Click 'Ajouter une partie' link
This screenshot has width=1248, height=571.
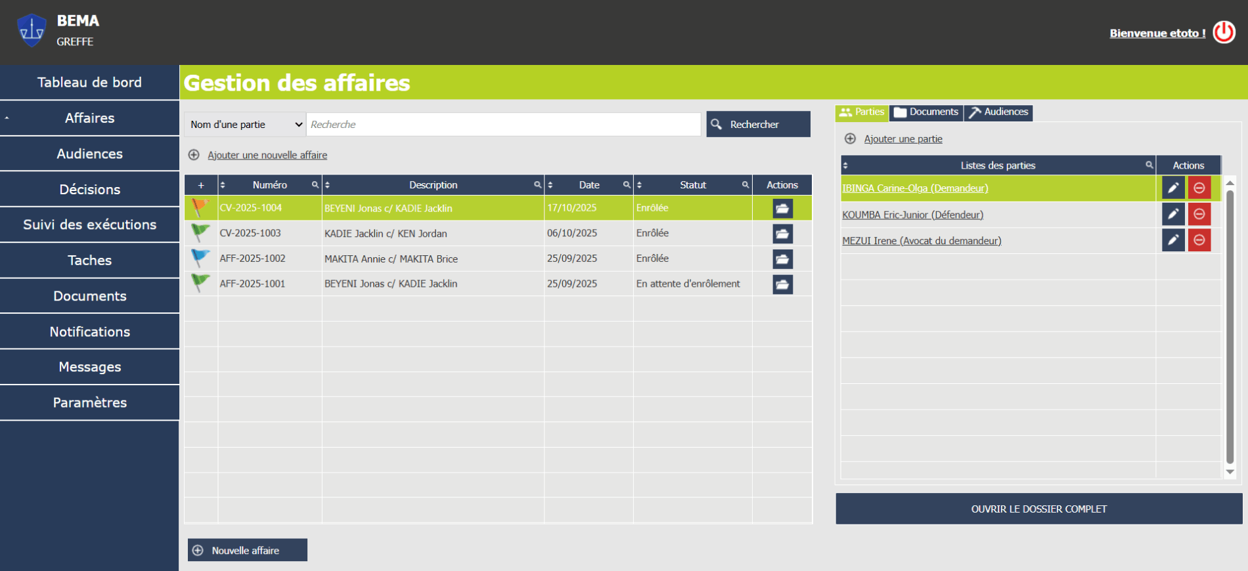pos(903,139)
